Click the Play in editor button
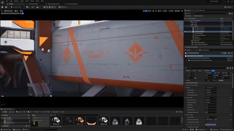The height and width of the screenshot is (131, 234). point(45,7)
